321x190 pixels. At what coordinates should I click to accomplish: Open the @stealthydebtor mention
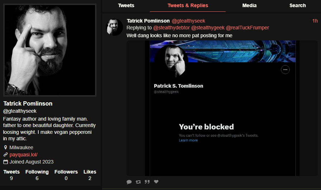tap(171, 28)
